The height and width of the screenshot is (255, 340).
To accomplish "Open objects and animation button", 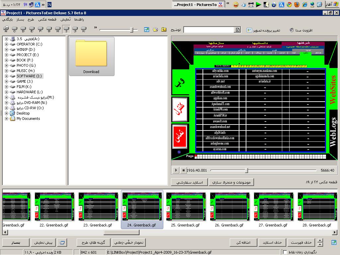I will pyautogui.click(x=231, y=182).
